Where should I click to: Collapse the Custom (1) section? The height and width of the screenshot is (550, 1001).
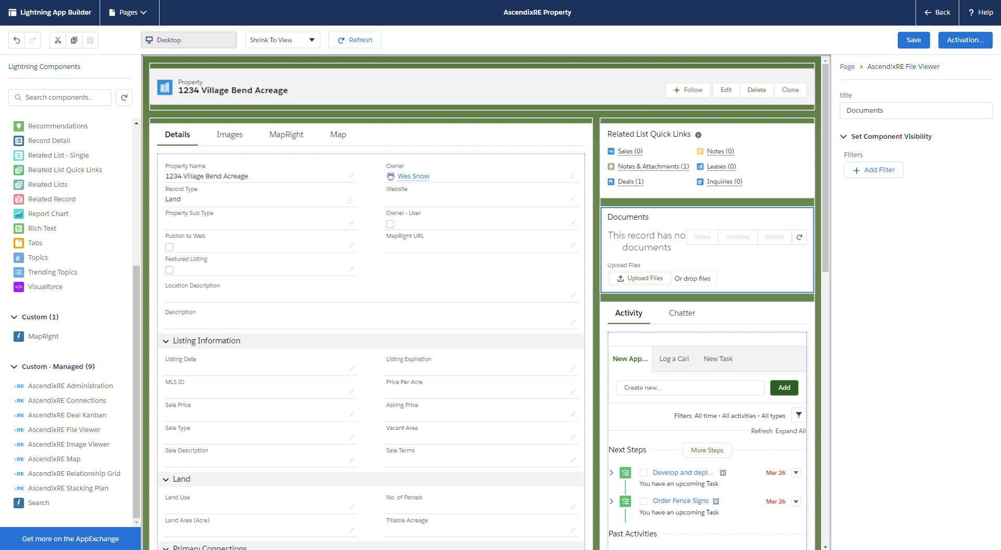(x=14, y=317)
